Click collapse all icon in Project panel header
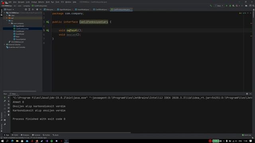The image size is (255, 143). 33,10
